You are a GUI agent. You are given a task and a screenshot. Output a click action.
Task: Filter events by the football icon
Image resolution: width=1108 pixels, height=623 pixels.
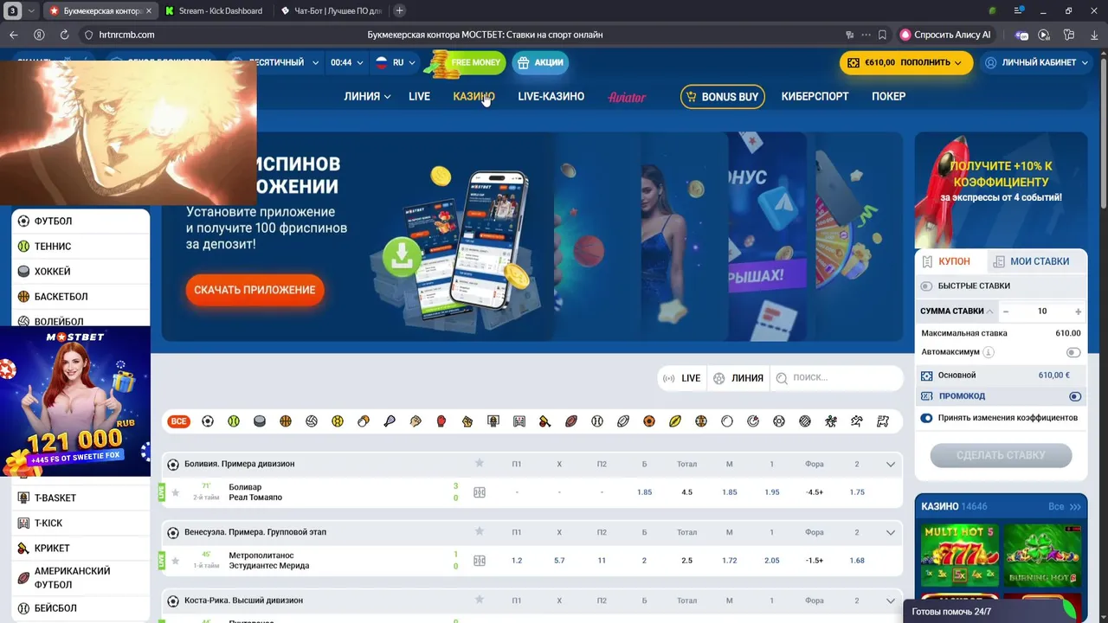[x=208, y=421]
